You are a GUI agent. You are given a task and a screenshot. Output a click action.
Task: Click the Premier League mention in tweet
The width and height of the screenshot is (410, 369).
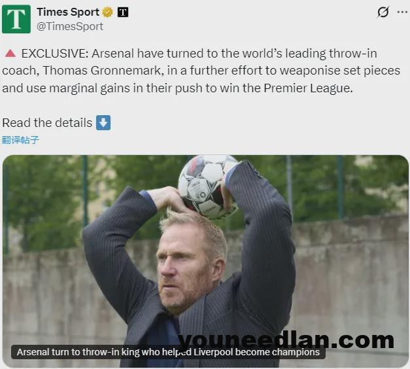pyautogui.click(x=308, y=88)
